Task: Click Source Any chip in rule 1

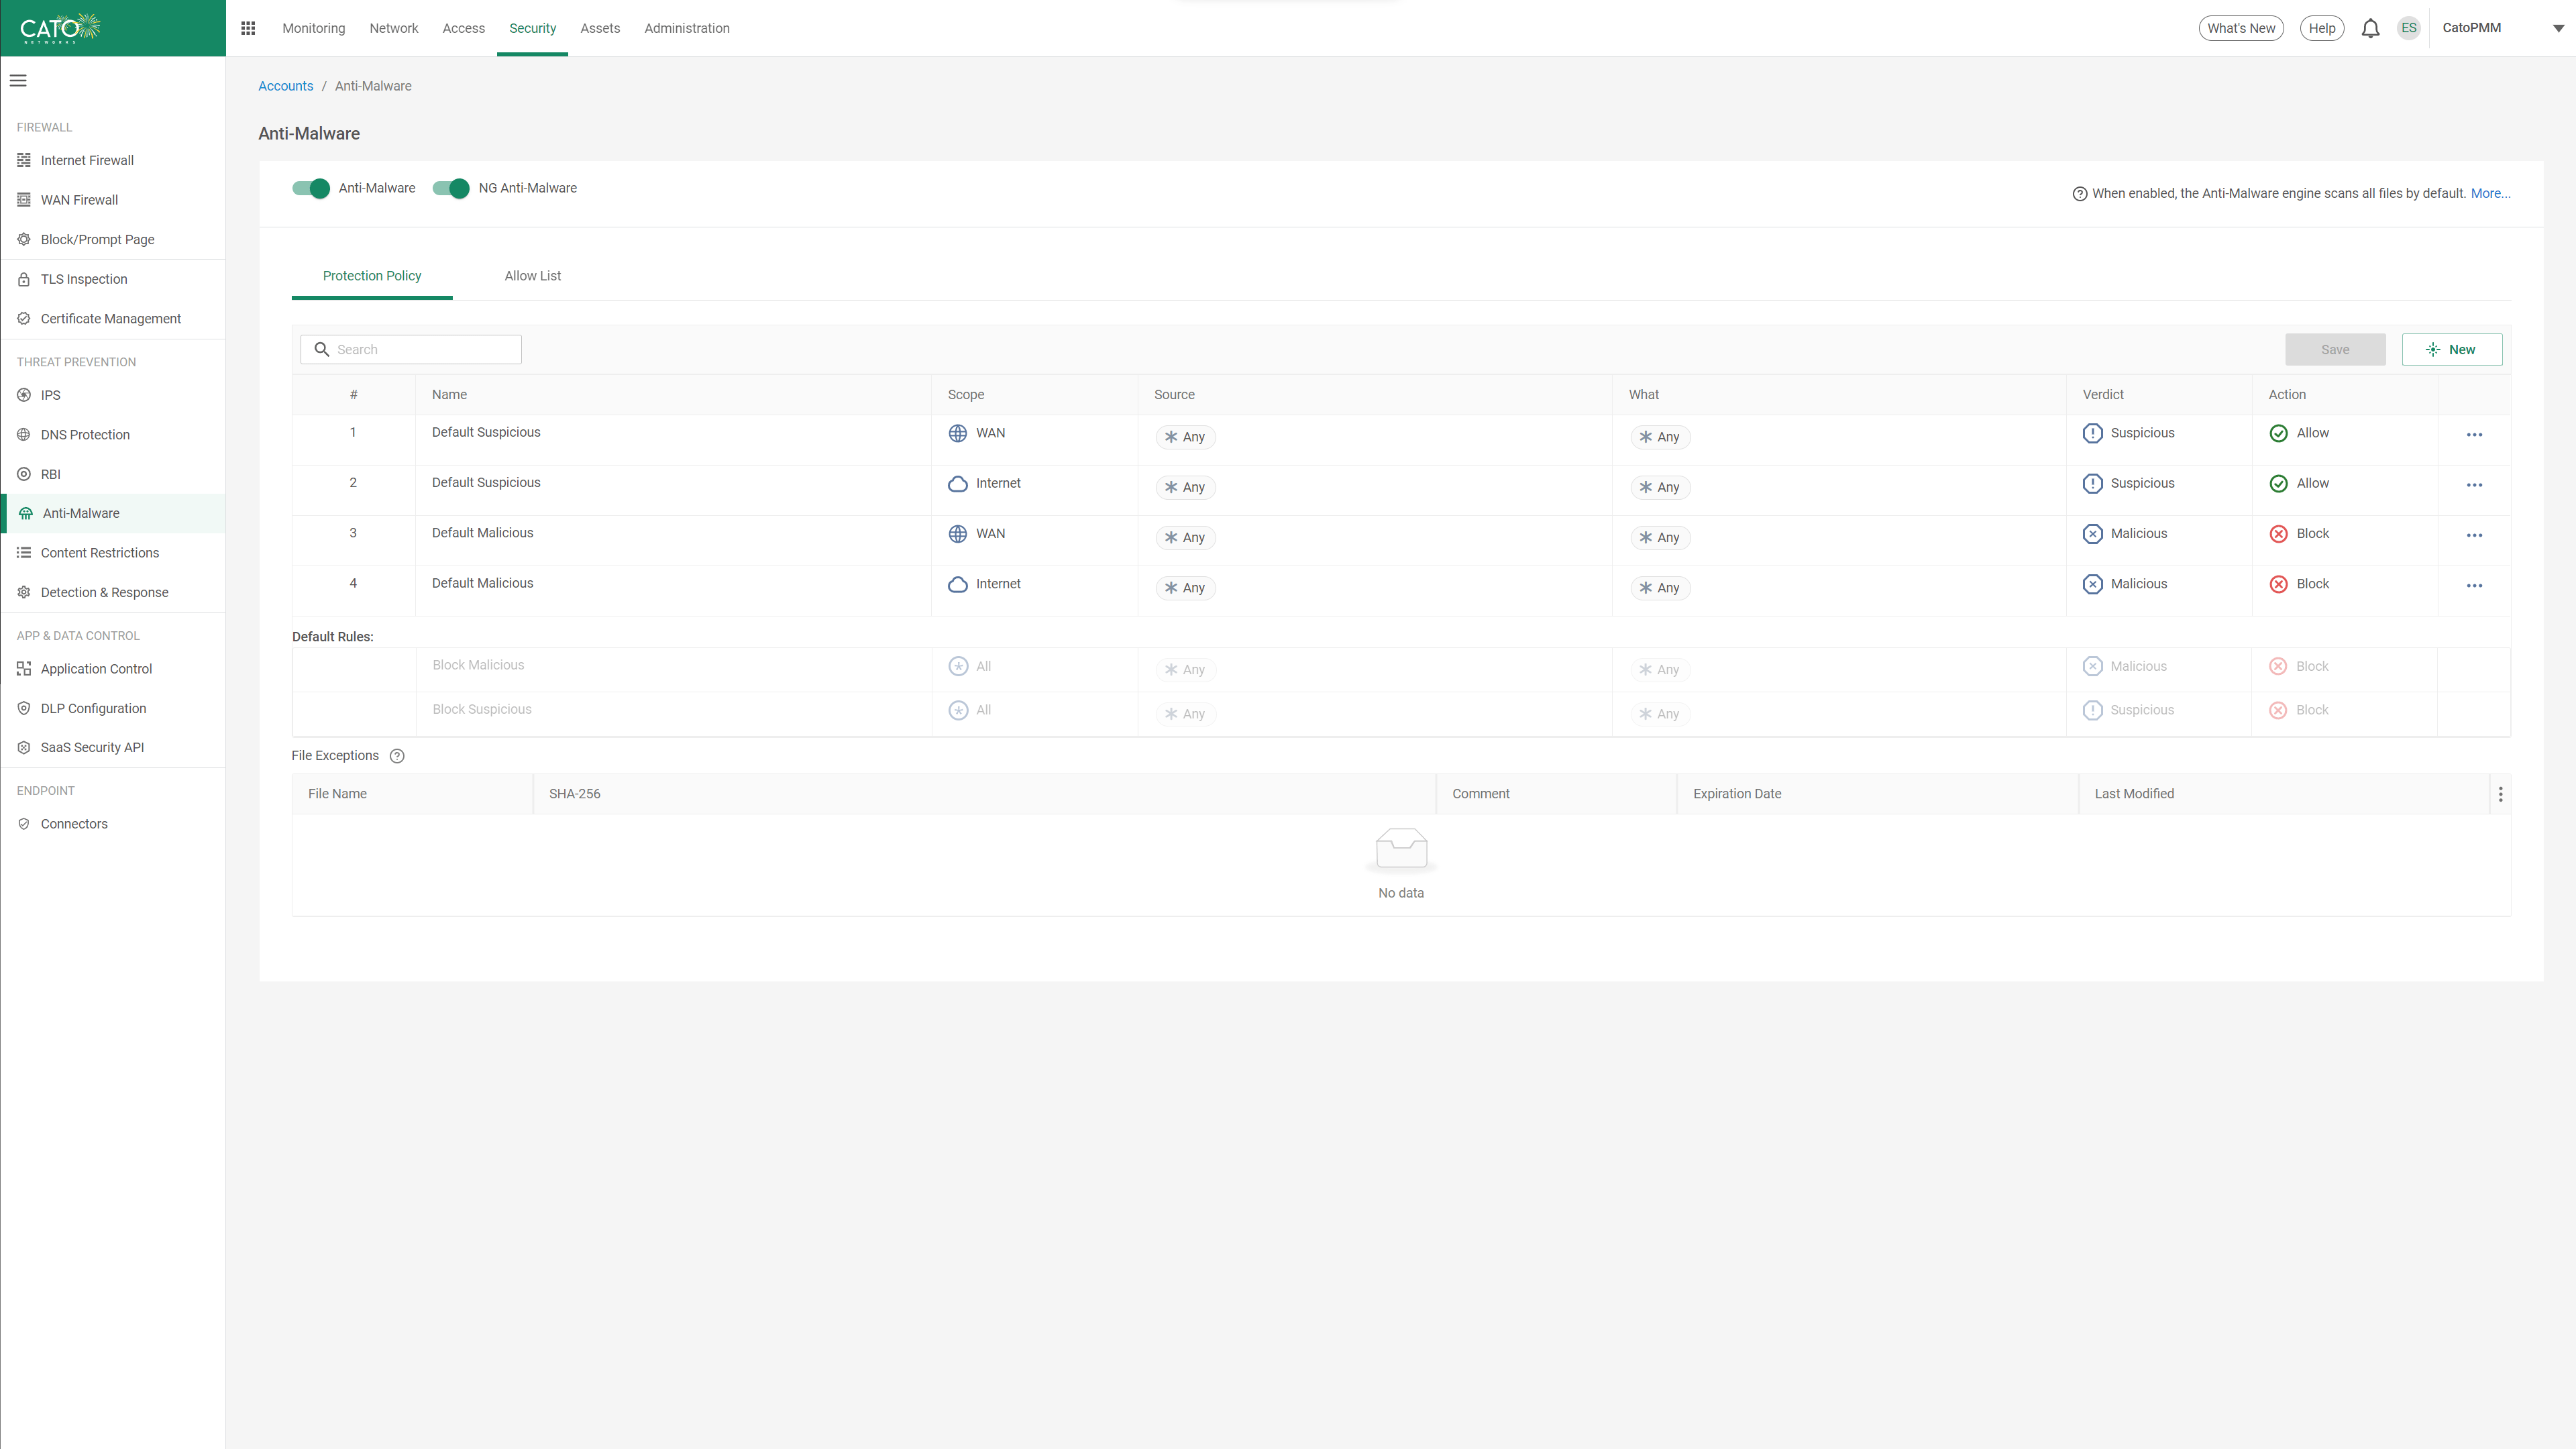Action: (x=1186, y=437)
